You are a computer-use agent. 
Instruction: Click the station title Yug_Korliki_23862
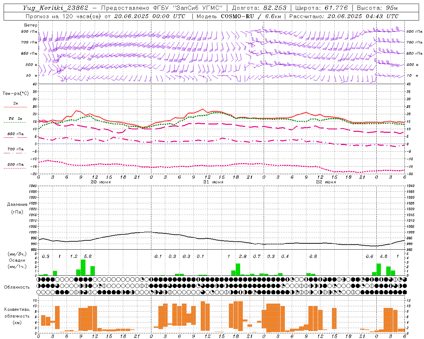coord(56,8)
